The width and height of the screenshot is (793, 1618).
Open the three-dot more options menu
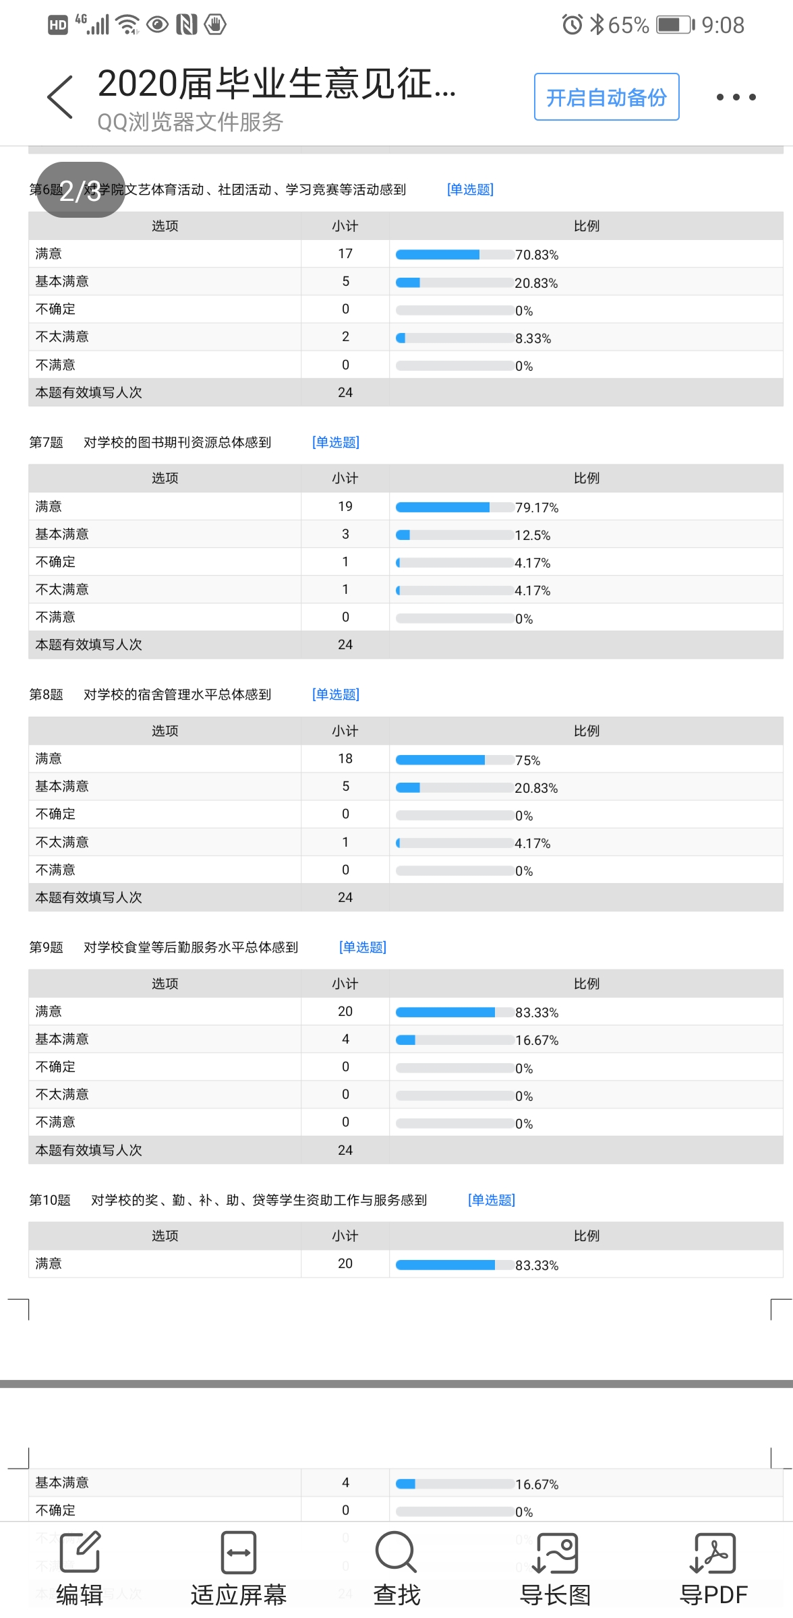736,97
